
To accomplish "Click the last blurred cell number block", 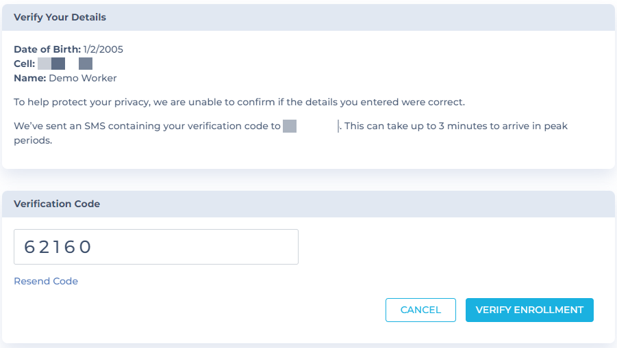I will (x=86, y=64).
